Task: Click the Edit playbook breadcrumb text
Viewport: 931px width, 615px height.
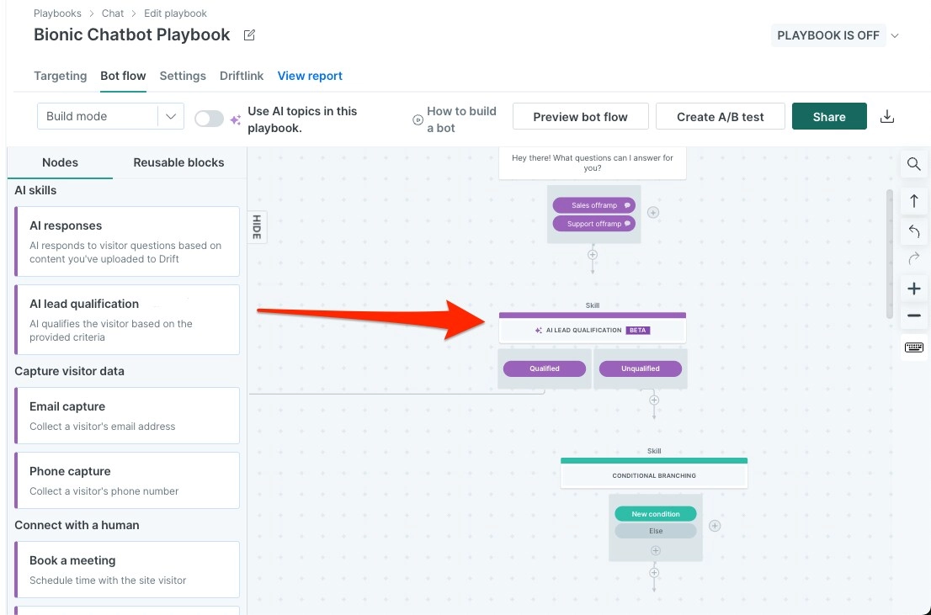Action: pos(175,13)
